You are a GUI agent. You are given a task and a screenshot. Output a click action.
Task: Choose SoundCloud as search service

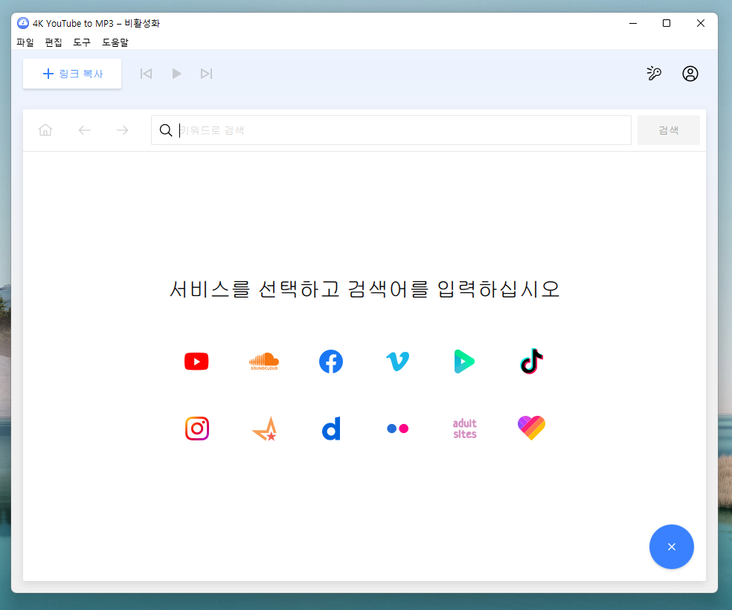264,362
